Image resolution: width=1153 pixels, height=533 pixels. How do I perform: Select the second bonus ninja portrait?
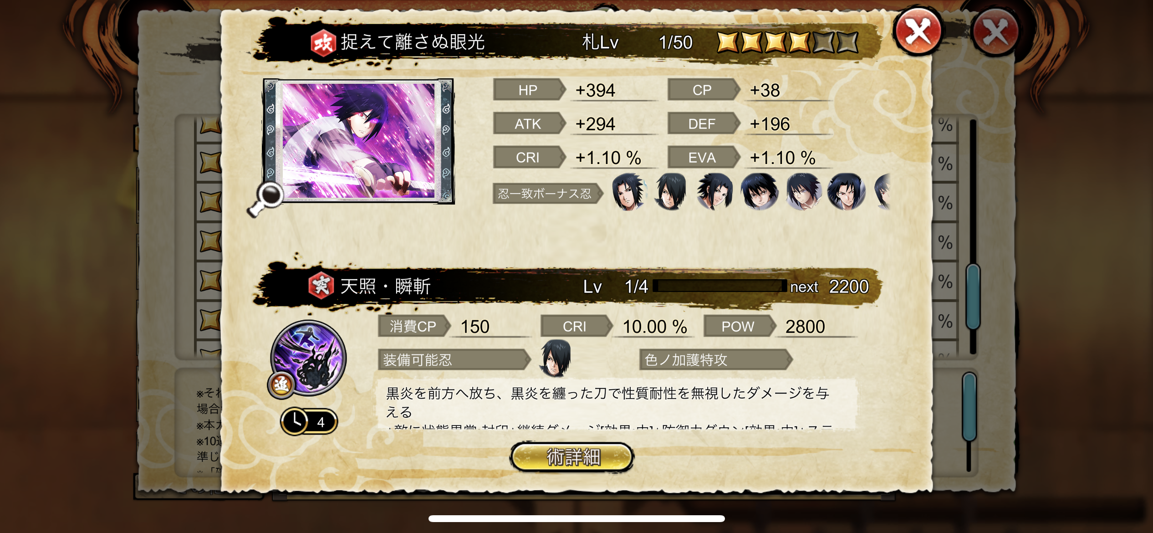671,192
